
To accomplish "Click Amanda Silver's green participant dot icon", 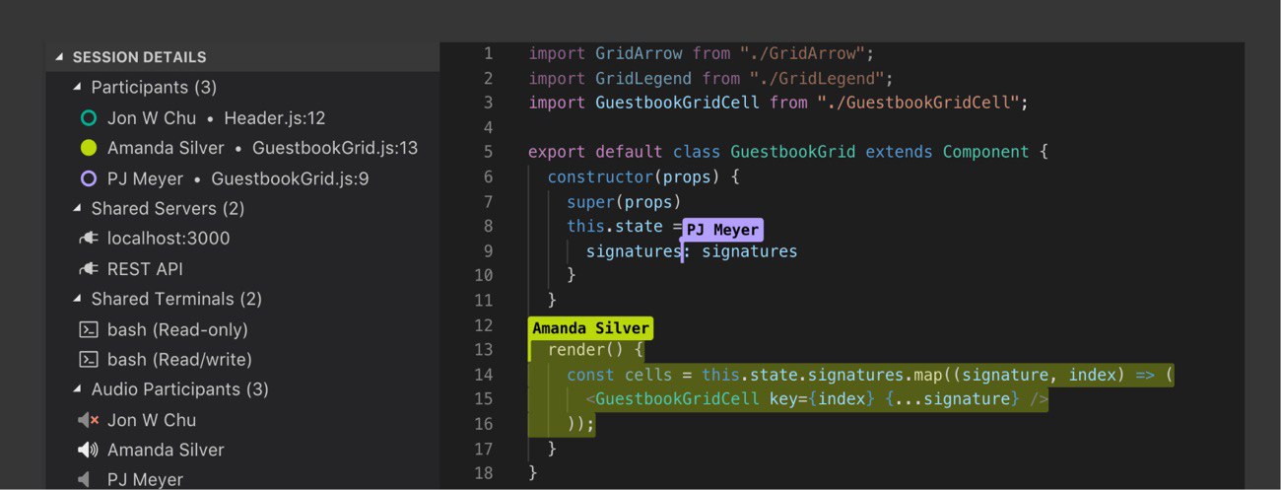I will coord(89,149).
